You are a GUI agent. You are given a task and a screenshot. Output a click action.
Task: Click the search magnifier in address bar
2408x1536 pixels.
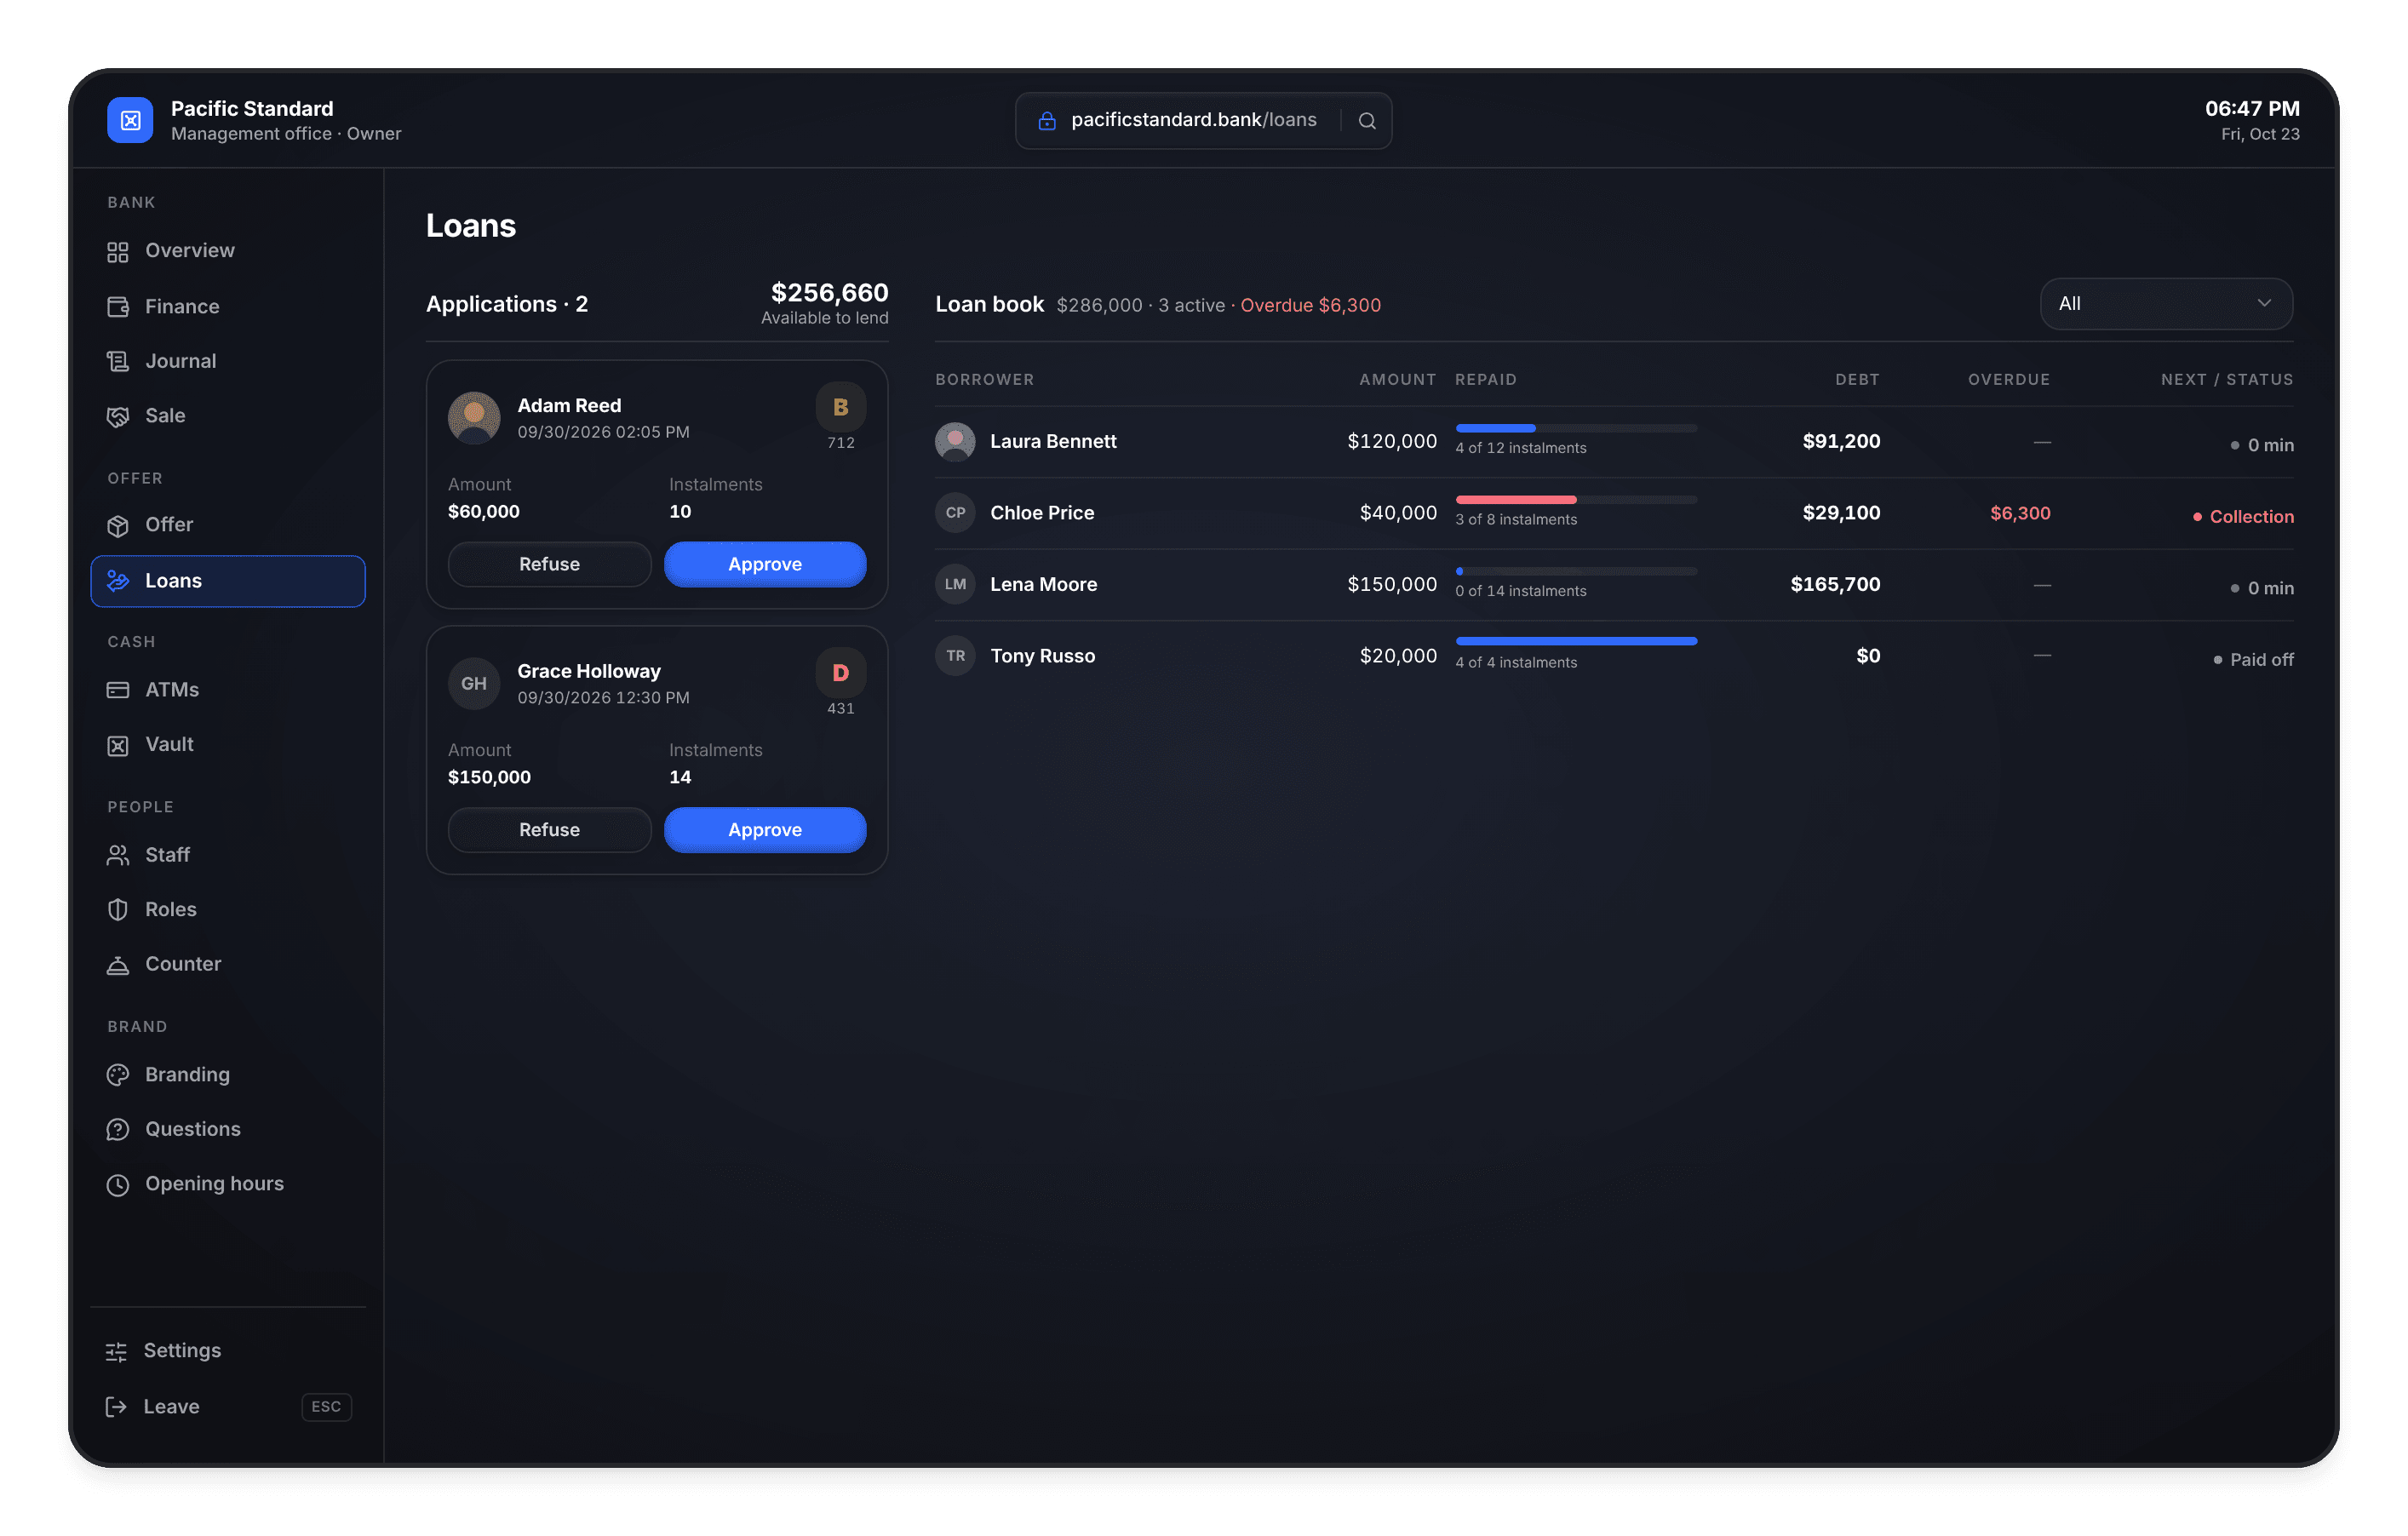point(1367,121)
